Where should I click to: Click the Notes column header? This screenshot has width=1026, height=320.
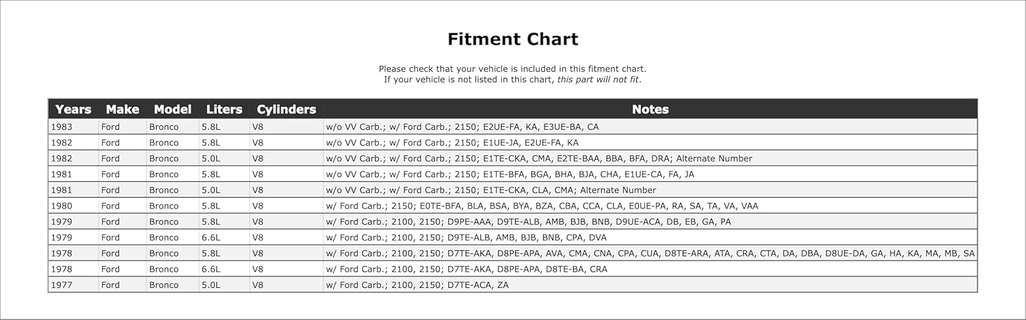tap(650, 109)
